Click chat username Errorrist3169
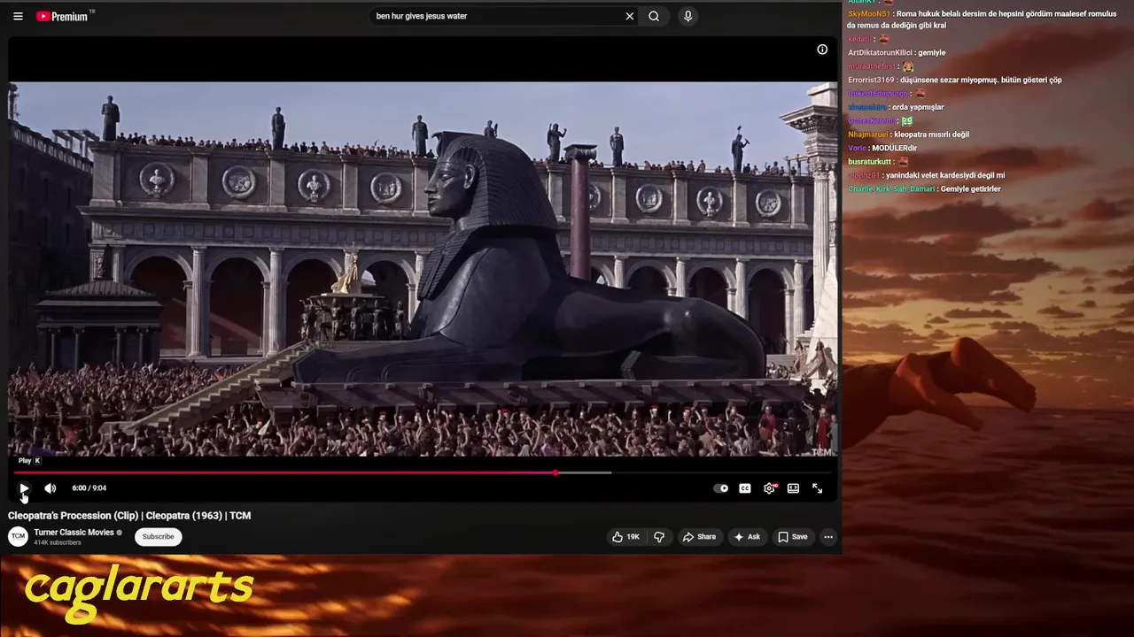This screenshot has height=637, width=1134. pyautogui.click(x=871, y=81)
